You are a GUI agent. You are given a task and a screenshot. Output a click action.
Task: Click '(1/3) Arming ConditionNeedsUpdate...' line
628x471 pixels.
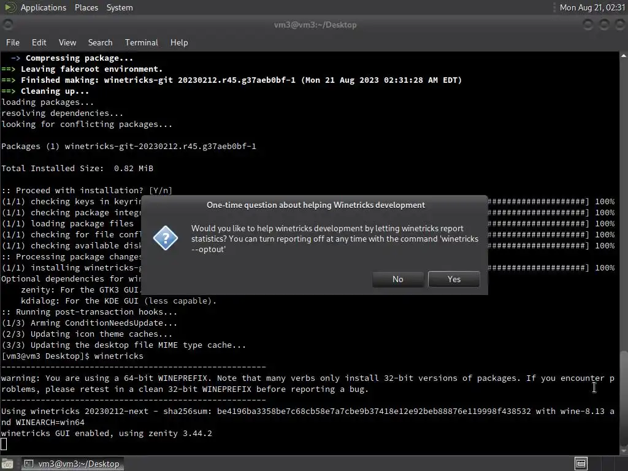point(90,323)
